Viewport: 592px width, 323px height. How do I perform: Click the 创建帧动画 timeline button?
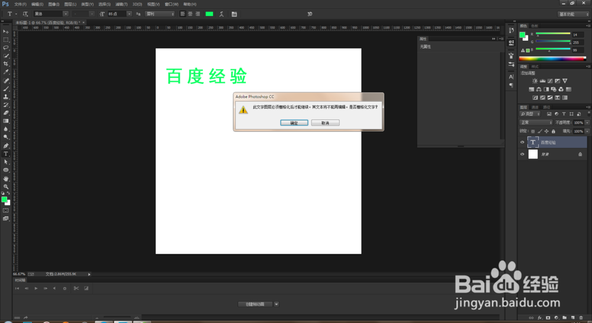coord(255,304)
